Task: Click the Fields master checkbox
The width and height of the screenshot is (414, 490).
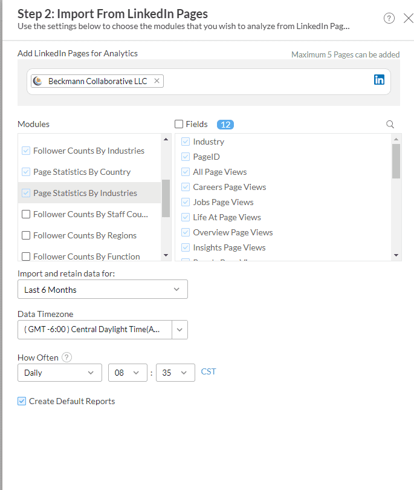Action: [x=180, y=124]
